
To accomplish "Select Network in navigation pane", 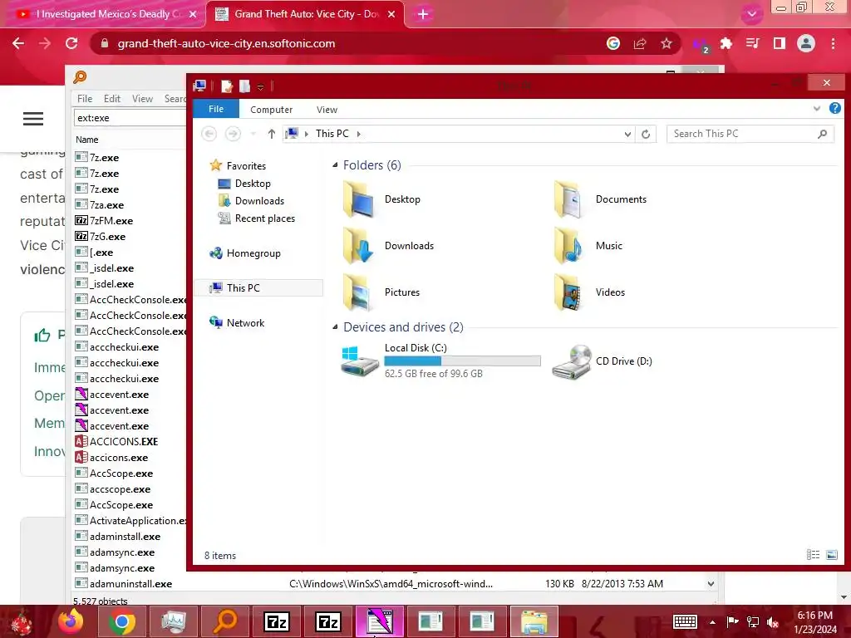I will pyautogui.click(x=245, y=323).
